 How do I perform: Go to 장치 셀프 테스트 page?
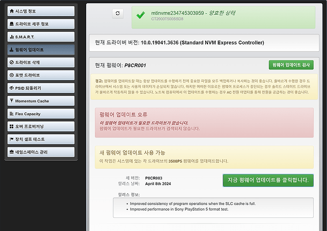coord(41,139)
